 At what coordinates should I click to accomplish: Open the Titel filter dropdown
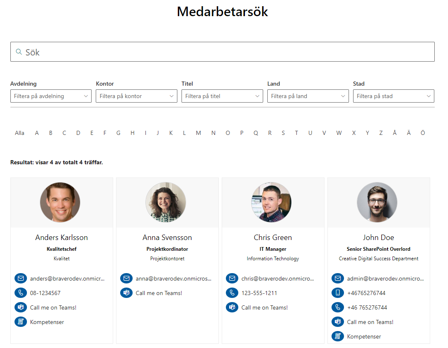[222, 96]
